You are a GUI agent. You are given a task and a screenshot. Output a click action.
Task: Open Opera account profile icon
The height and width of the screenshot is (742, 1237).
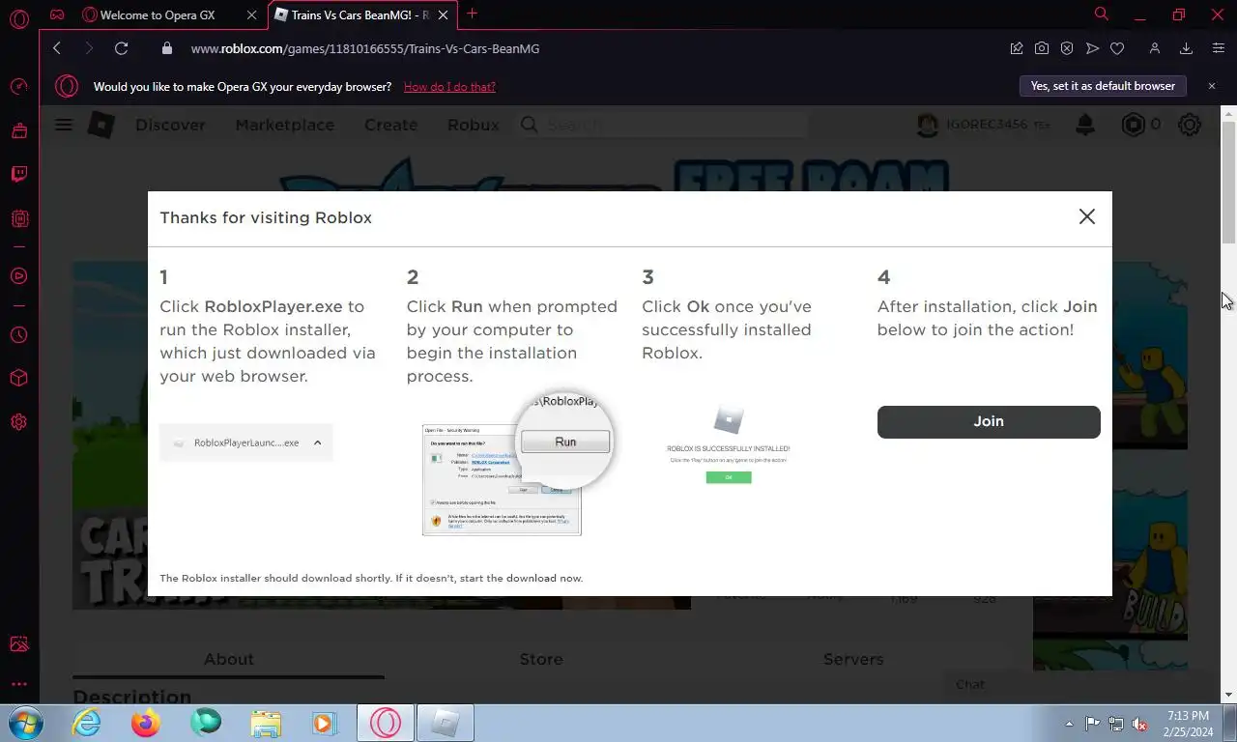(1154, 48)
